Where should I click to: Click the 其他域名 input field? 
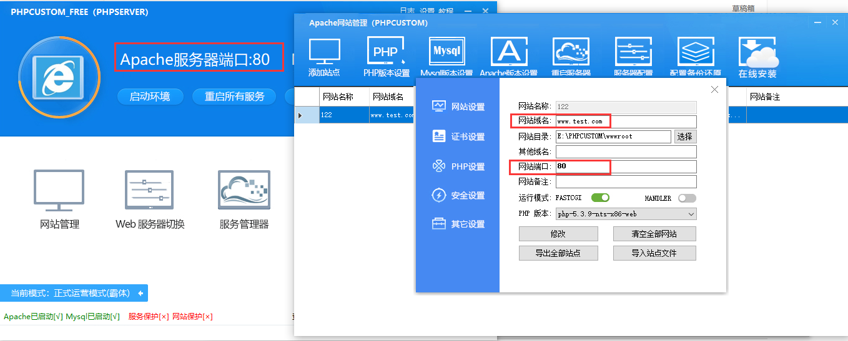(626, 151)
